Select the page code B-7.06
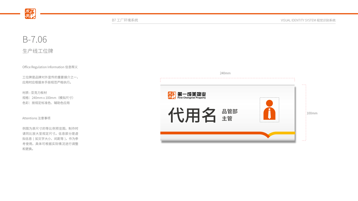Screen dimensions: 358x201 pos(35,39)
